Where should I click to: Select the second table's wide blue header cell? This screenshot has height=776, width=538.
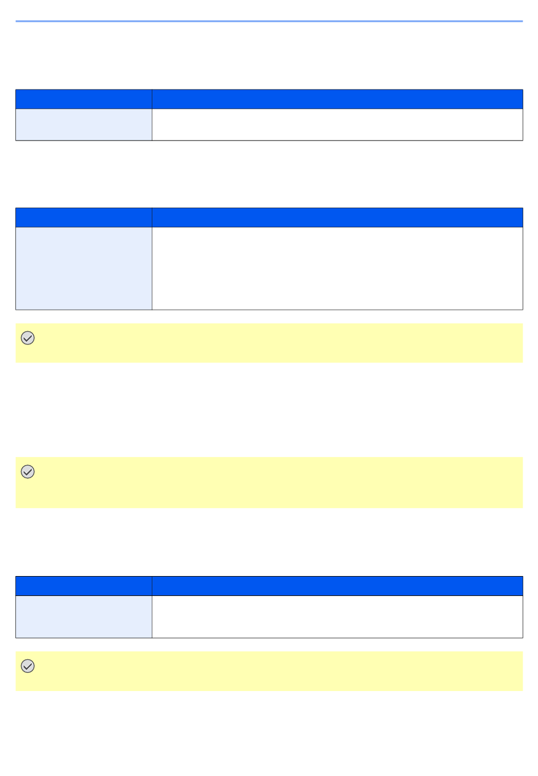[338, 218]
